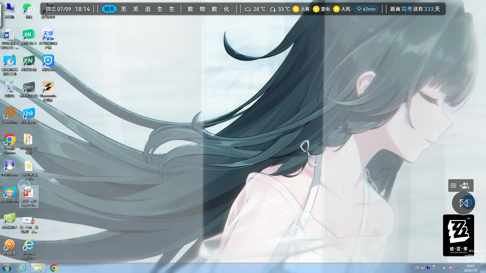Click the 雷电 lightning warning badge
This screenshot has height=273, width=486.
(321, 9)
